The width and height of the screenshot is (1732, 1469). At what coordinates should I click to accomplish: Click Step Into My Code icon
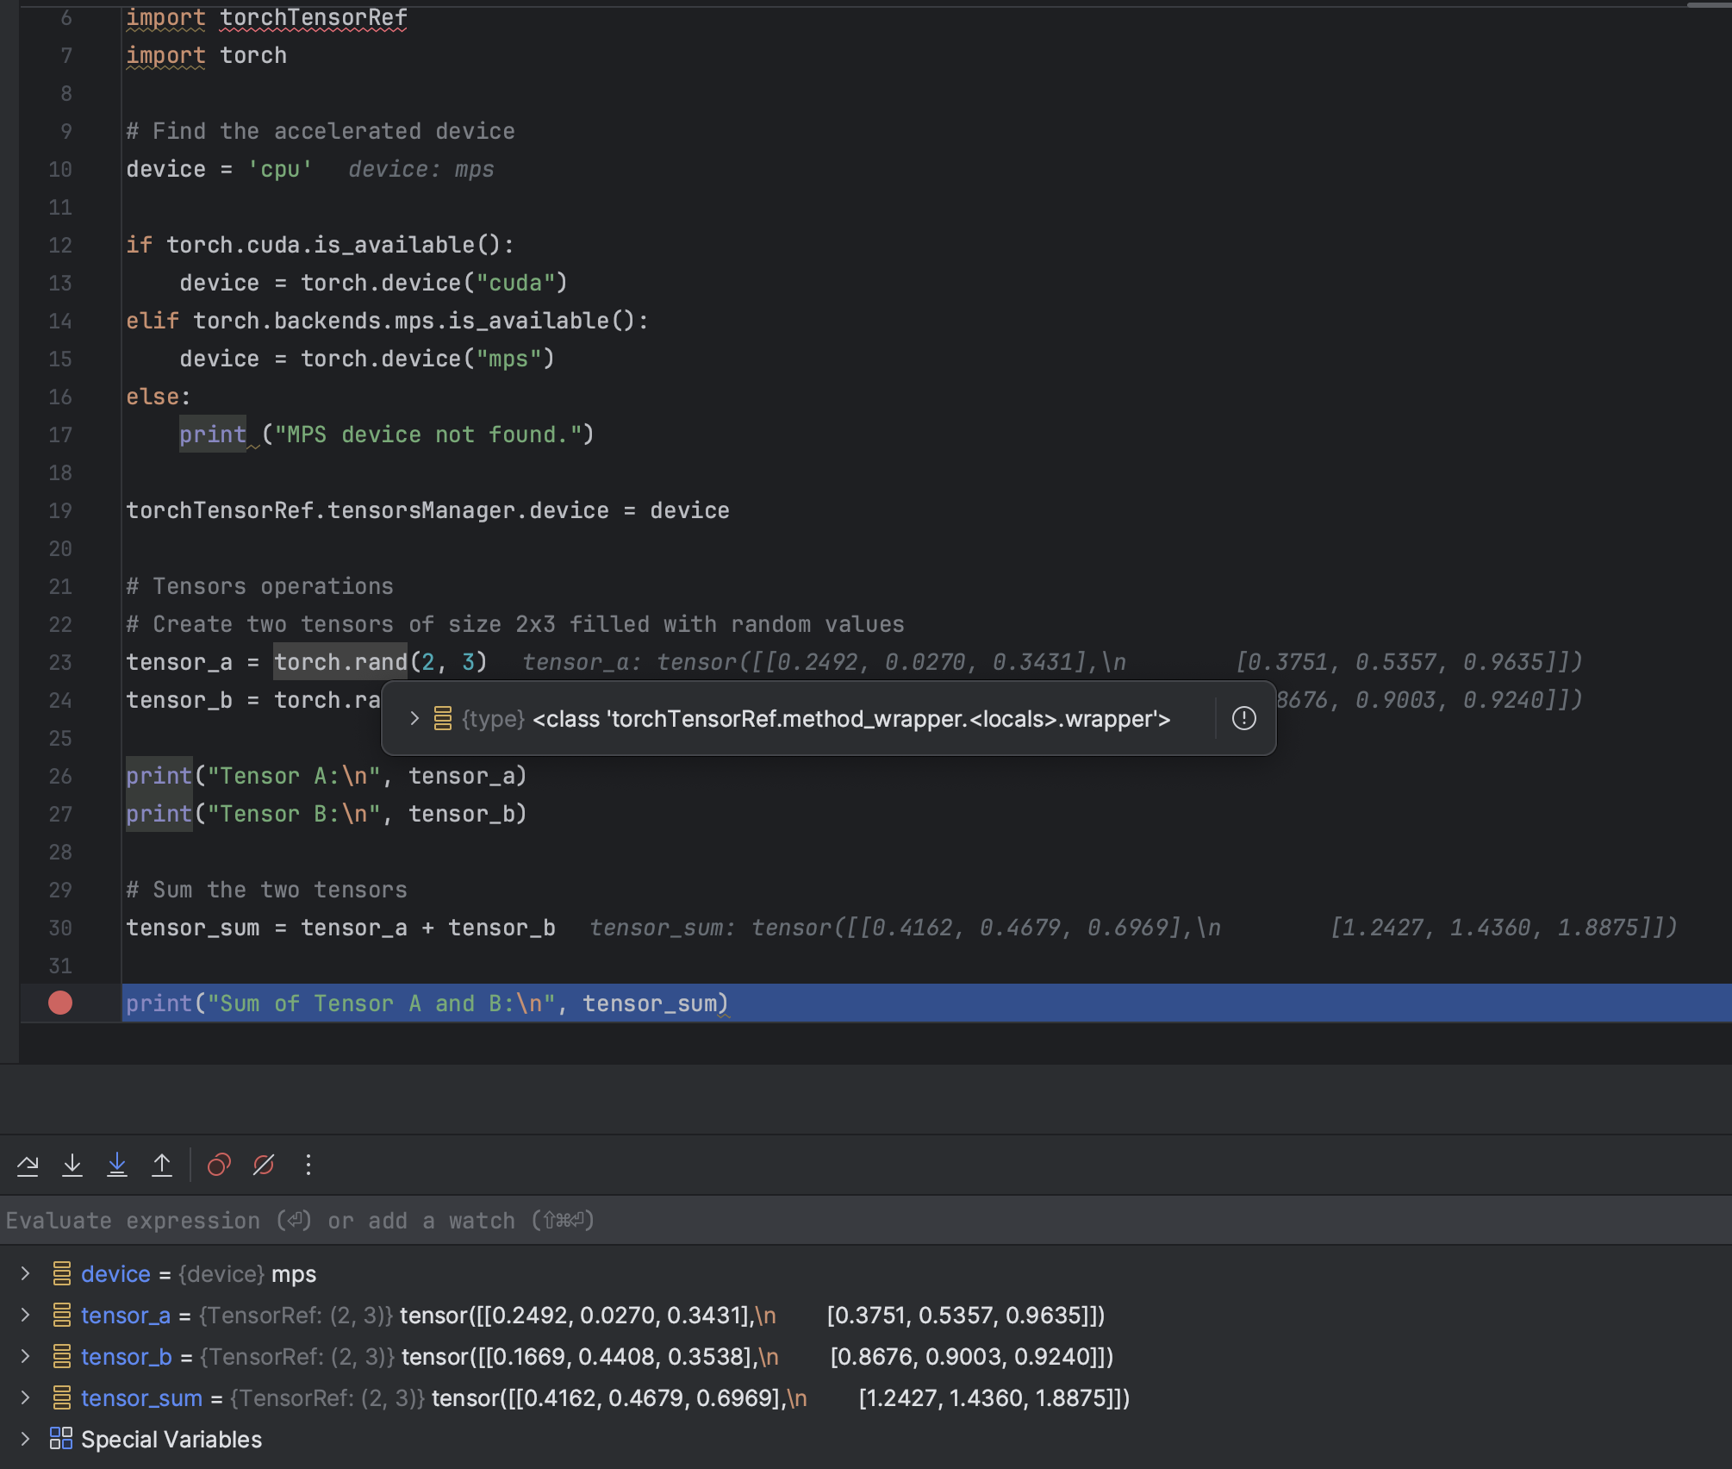(117, 1166)
